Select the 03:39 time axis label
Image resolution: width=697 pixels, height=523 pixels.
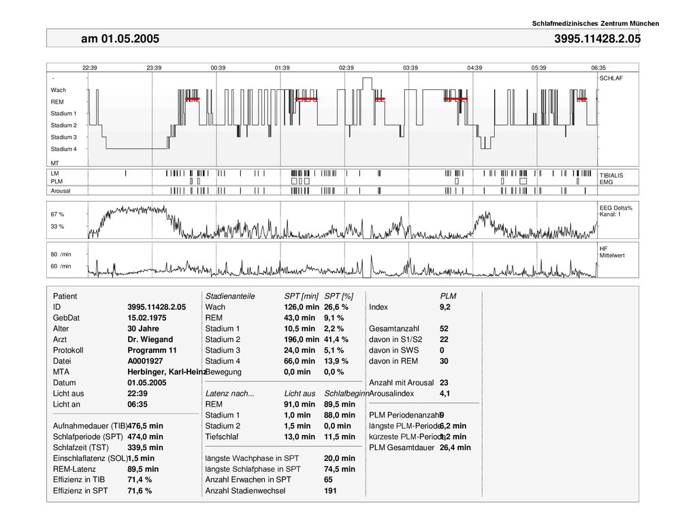click(410, 68)
